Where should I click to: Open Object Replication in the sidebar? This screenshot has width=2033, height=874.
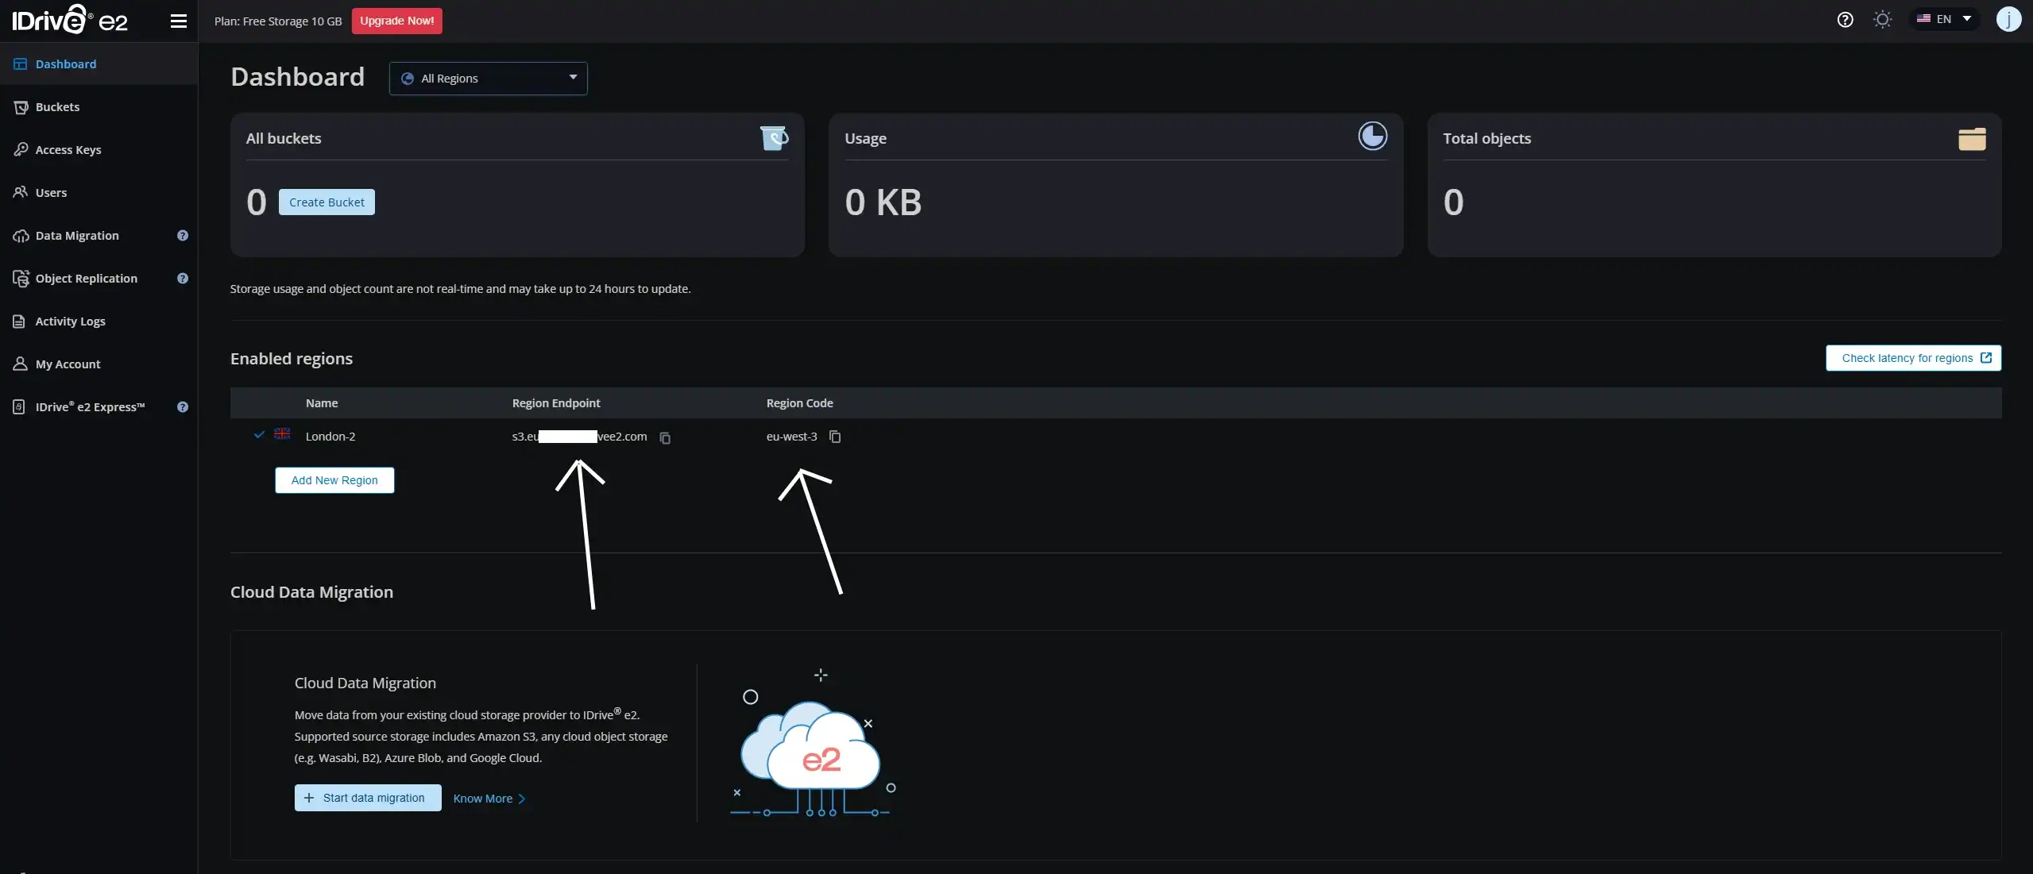87,279
